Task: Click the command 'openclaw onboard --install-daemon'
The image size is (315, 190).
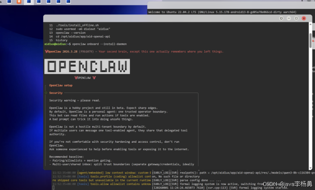Action: [100, 44]
